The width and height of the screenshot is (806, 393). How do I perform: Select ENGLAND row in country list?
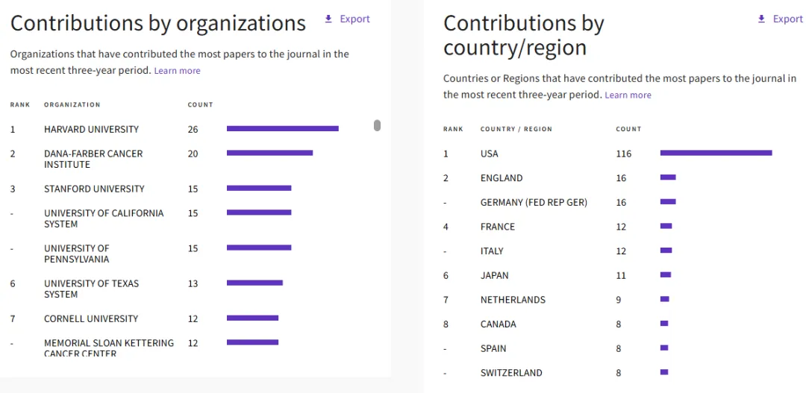[502, 178]
